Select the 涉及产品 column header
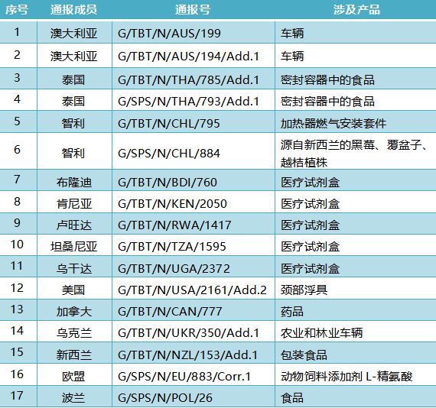Image resolution: width=436 pixels, height=408 pixels. point(356,10)
